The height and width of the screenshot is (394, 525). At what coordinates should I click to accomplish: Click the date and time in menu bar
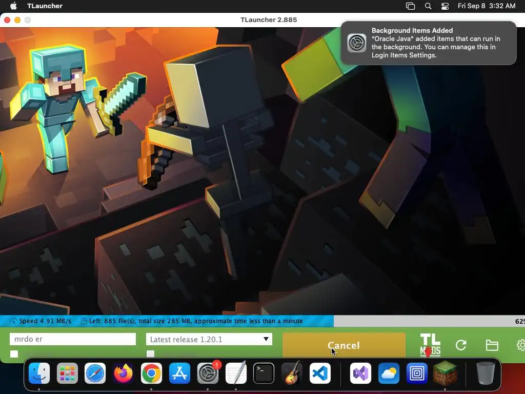click(487, 6)
